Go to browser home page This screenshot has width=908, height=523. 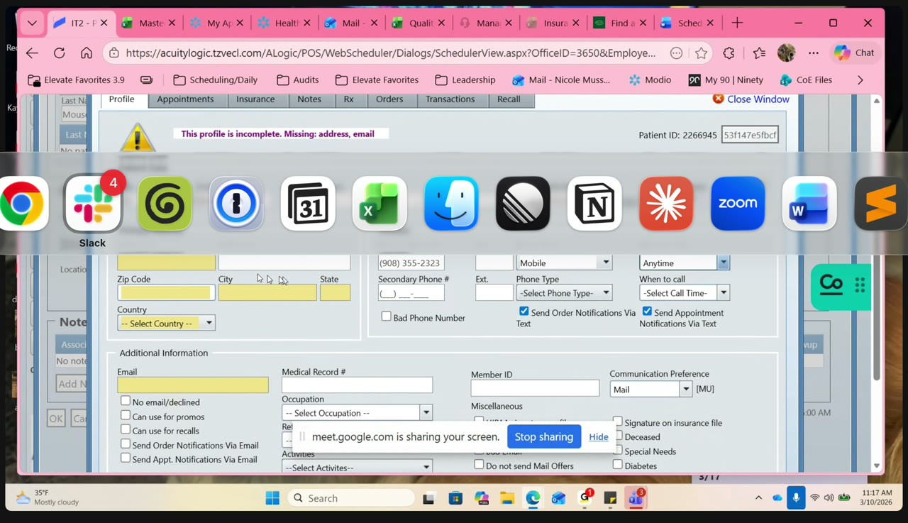87,53
